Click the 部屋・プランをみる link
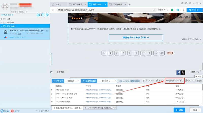 (x=191, y=39)
